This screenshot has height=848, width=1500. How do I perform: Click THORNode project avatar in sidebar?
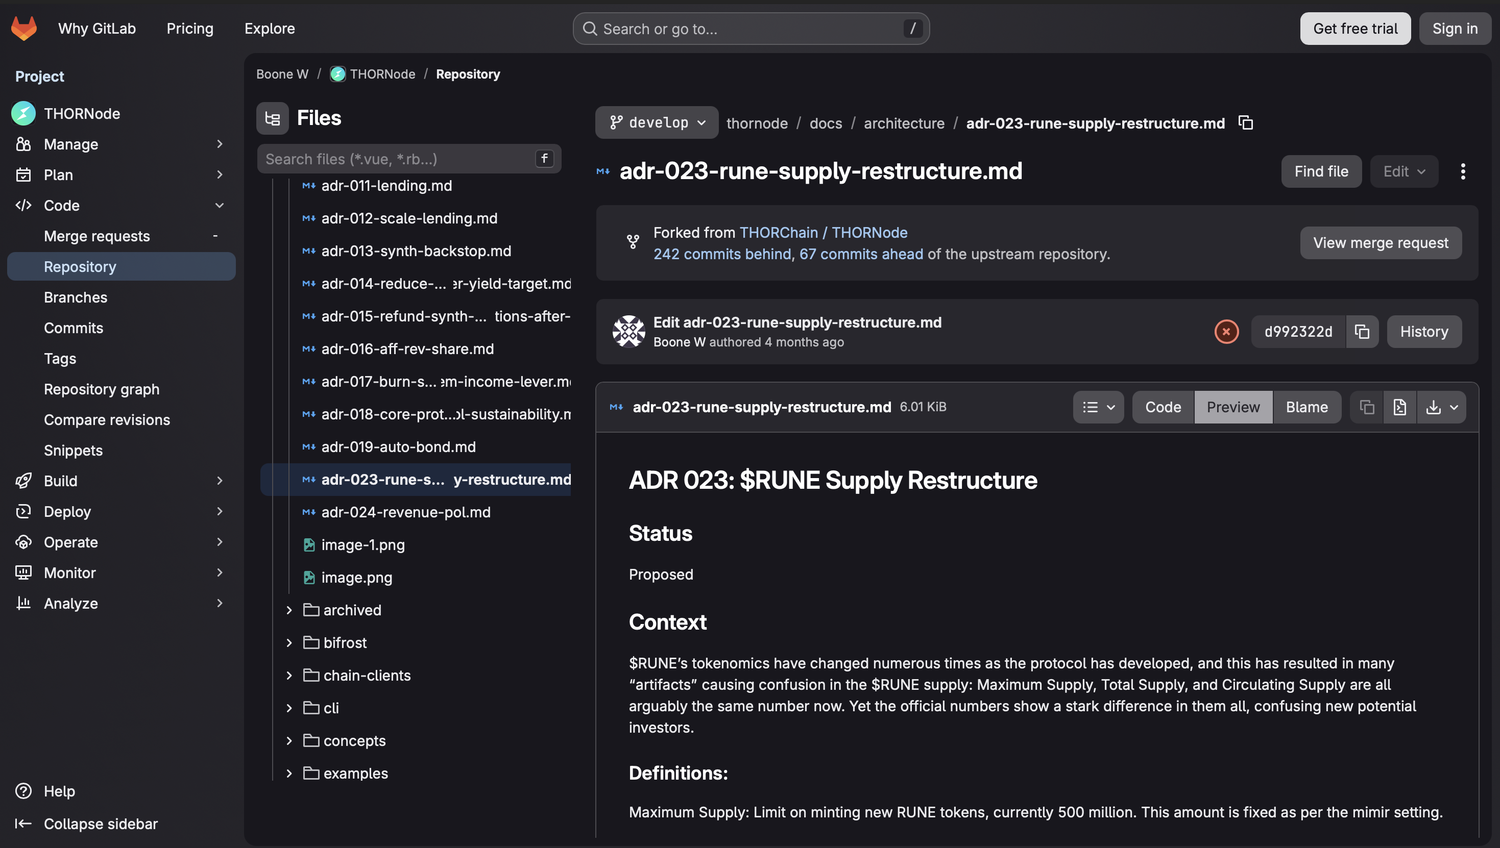(23, 114)
